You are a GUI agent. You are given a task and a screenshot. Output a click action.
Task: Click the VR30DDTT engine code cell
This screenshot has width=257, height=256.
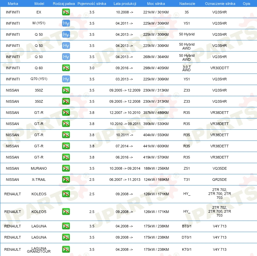(220, 68)
